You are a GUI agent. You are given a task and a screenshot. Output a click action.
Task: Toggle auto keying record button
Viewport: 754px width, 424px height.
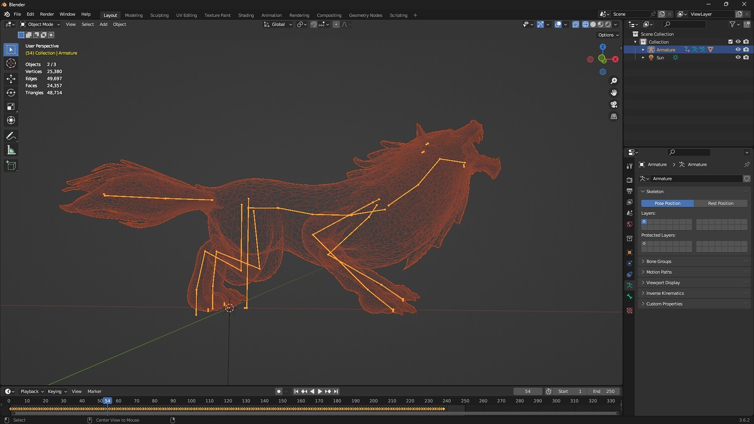tap(278, 391)
